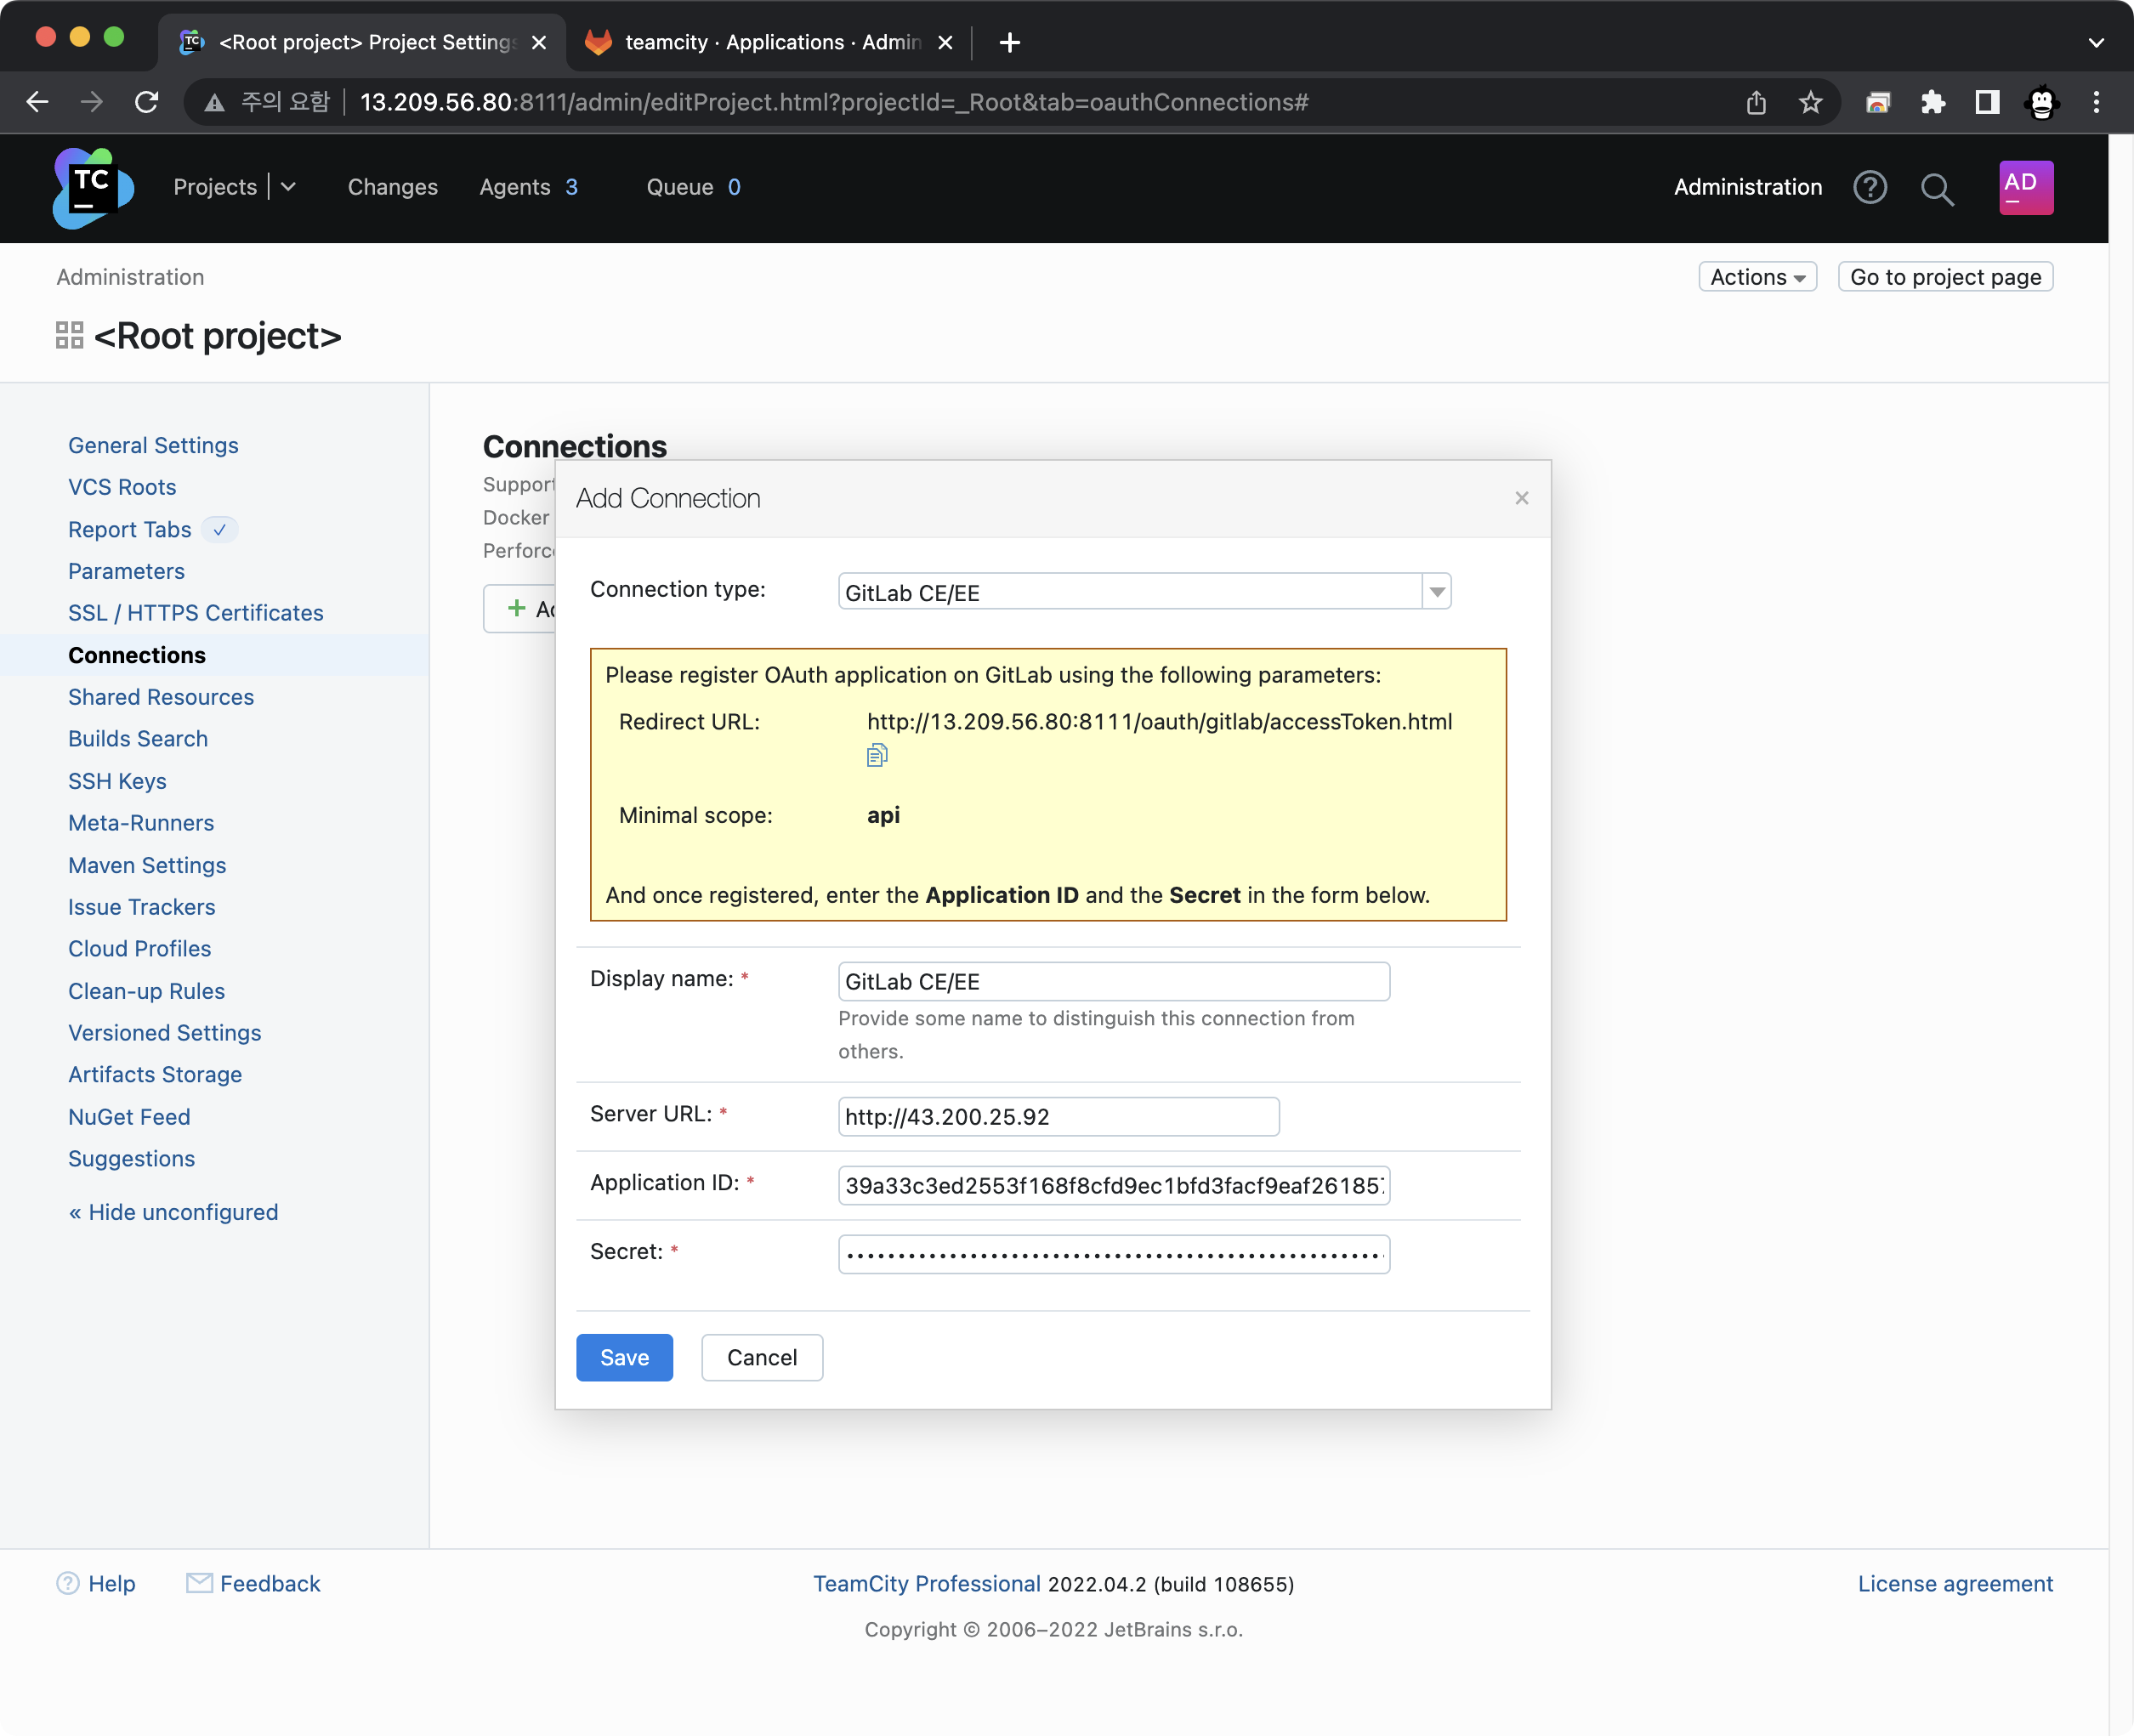Toggle the browser side panel icon
2134x1736 pixels.
(x=1987, y=102)
